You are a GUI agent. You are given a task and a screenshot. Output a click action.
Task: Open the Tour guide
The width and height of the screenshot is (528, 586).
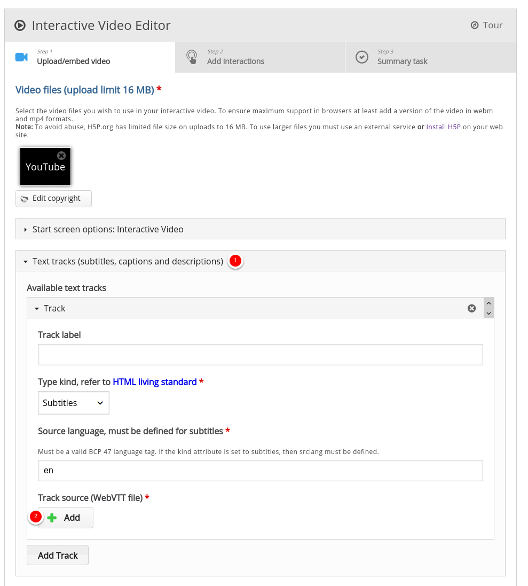[486, 25]
